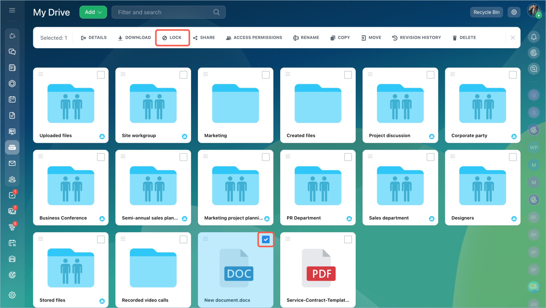Select the Marketing folder checkbox
Screen dimensions: 546x308
266,75
